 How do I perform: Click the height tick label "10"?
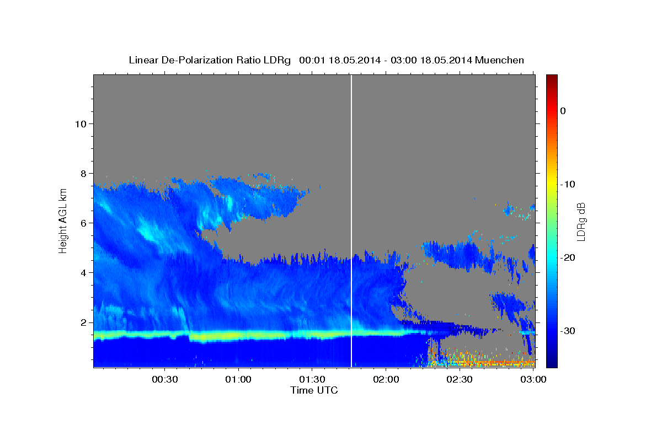(x=80, y=123)
